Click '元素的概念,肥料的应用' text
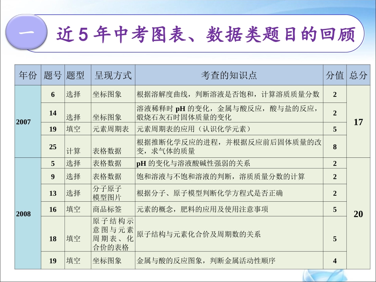 point(180,209)
